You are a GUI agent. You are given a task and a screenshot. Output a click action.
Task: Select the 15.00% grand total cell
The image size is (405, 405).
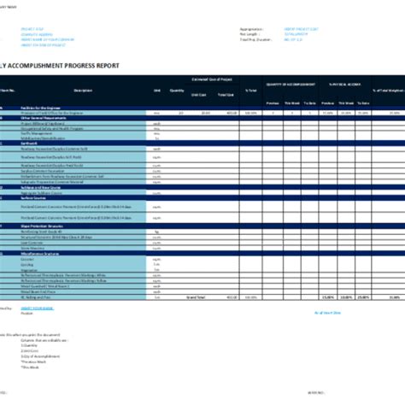[328, 297]
